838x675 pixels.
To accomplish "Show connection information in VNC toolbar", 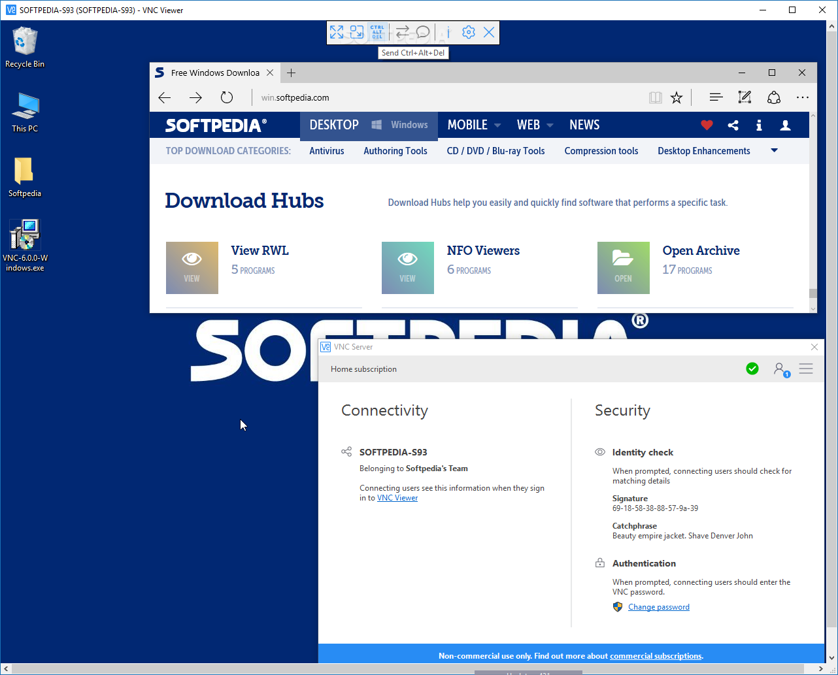I will point(448,32).
